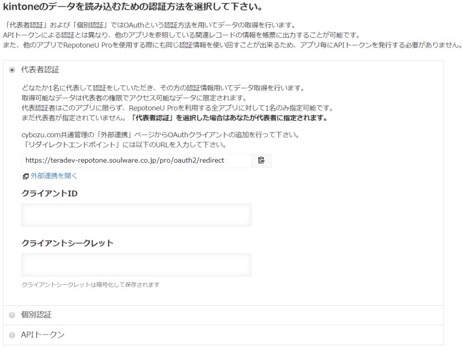Click the line starting cybozu.com共通管理の「外部連携」
The width and height of the screenshot is (463, 352).
coord(161,135)
